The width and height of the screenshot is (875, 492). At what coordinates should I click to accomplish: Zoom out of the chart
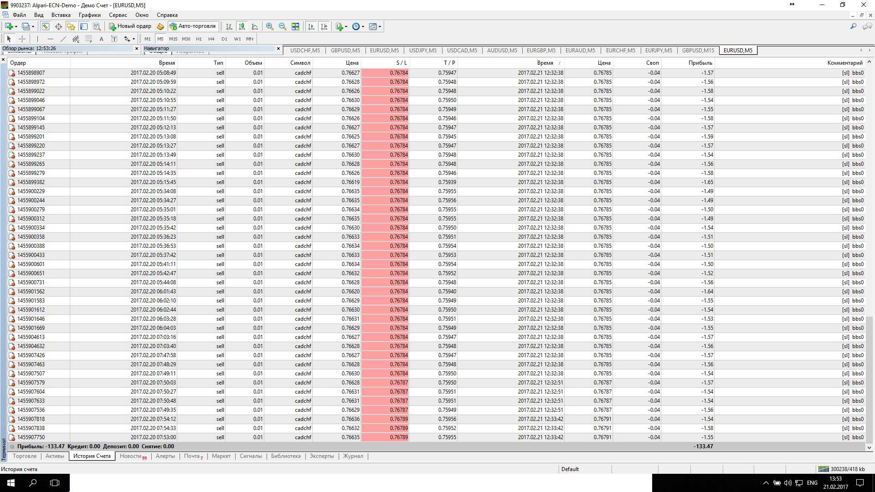tap(283, 26)
